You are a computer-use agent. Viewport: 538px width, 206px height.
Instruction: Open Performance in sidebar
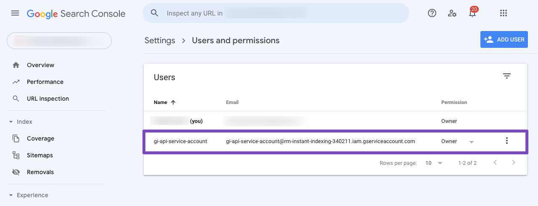(x=45, y=82)
